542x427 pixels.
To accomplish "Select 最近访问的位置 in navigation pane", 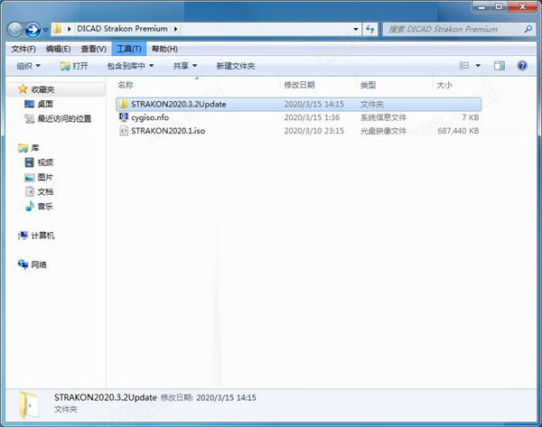I will [58, 119].
